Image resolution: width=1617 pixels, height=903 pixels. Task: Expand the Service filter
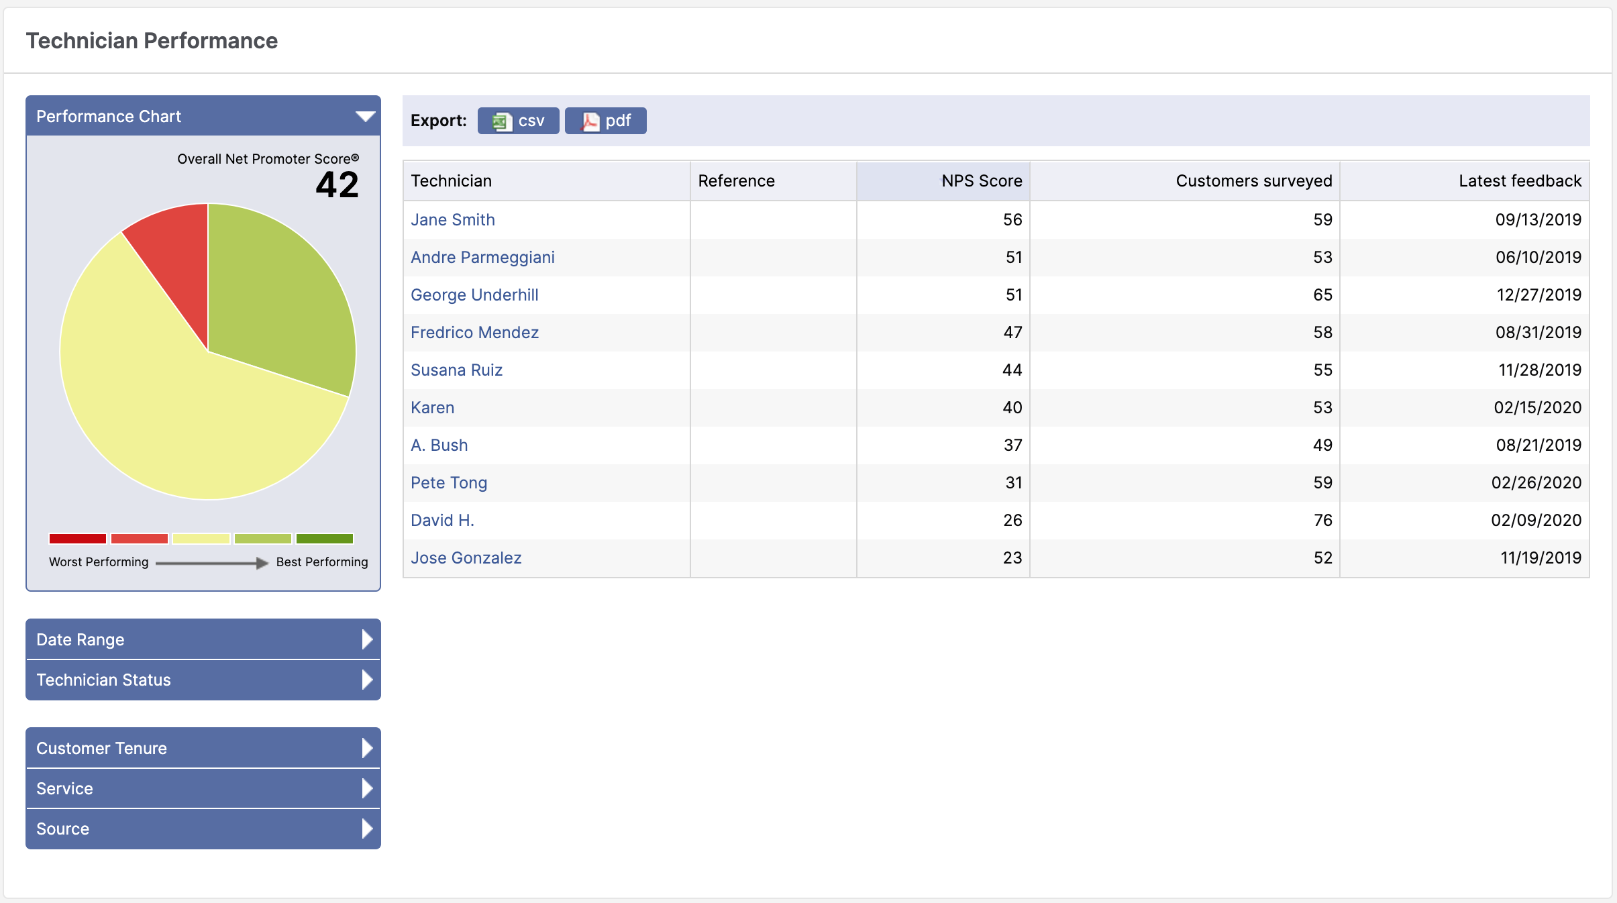pos(203,788)
